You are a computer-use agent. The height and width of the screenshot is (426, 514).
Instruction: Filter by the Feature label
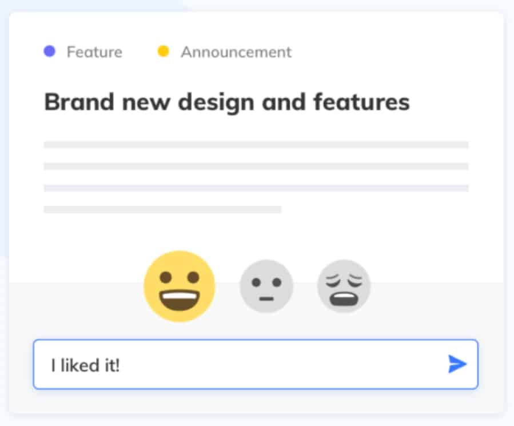[94, 52]
